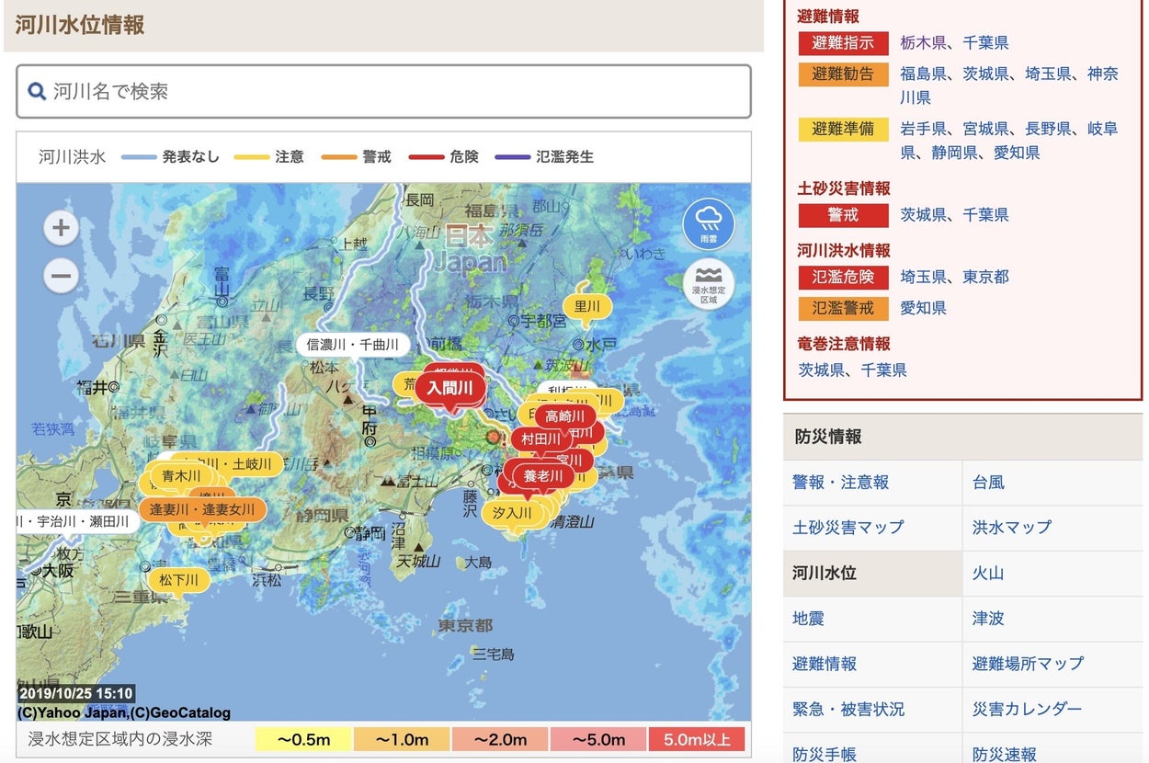
Task: Toggle the flood assumption area layer
Action: pyautogui.click(x=708, y=283)
